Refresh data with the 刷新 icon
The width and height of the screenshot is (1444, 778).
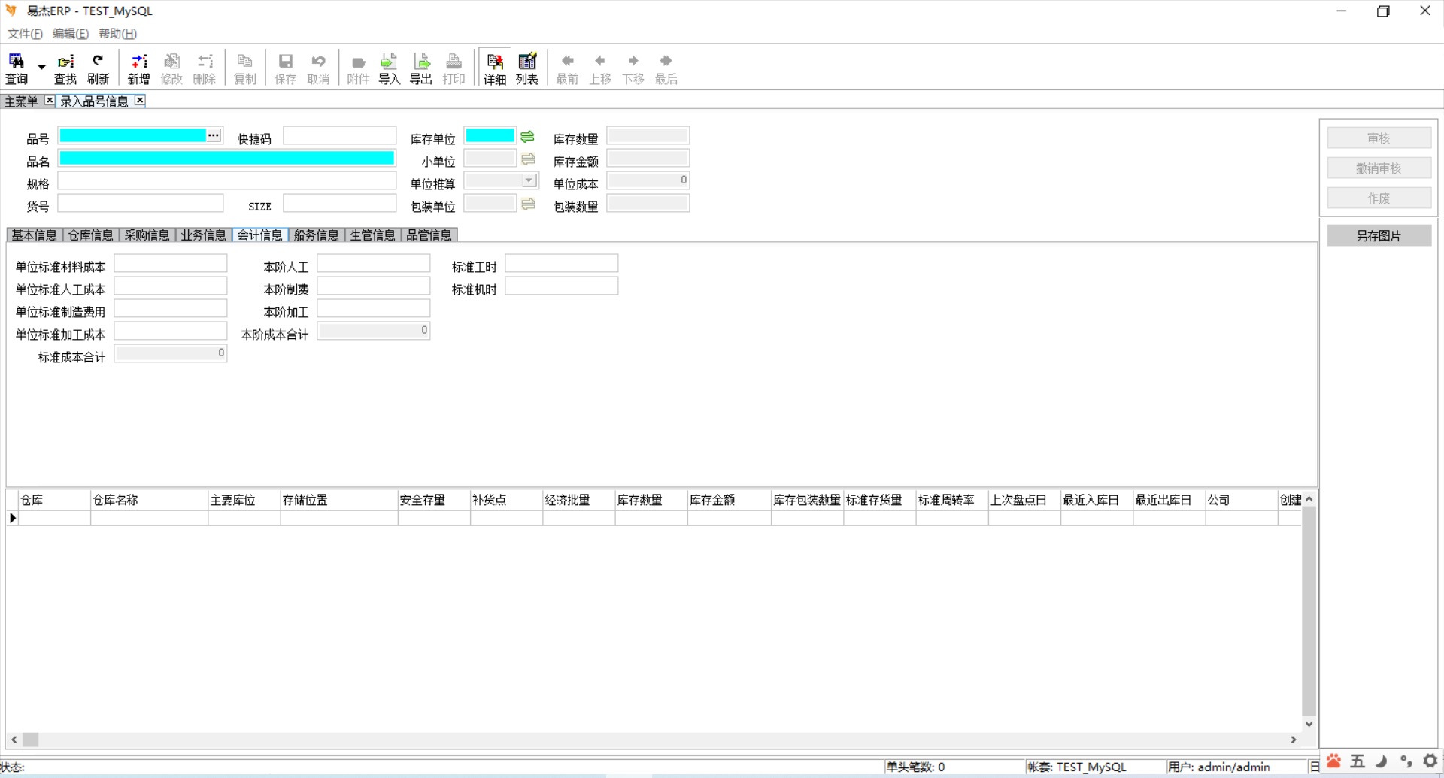click(x=98, y=68)
